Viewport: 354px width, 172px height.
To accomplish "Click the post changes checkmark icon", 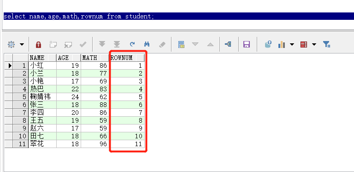I will [x=83, y=44].
